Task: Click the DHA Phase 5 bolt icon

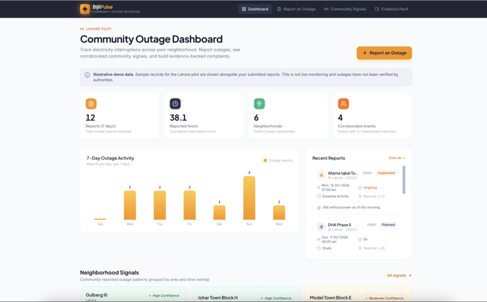Action: [321, 227]
